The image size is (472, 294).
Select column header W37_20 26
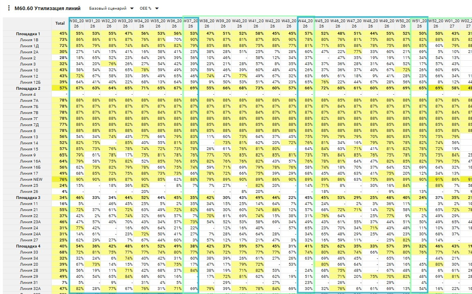tap(191, 23)
